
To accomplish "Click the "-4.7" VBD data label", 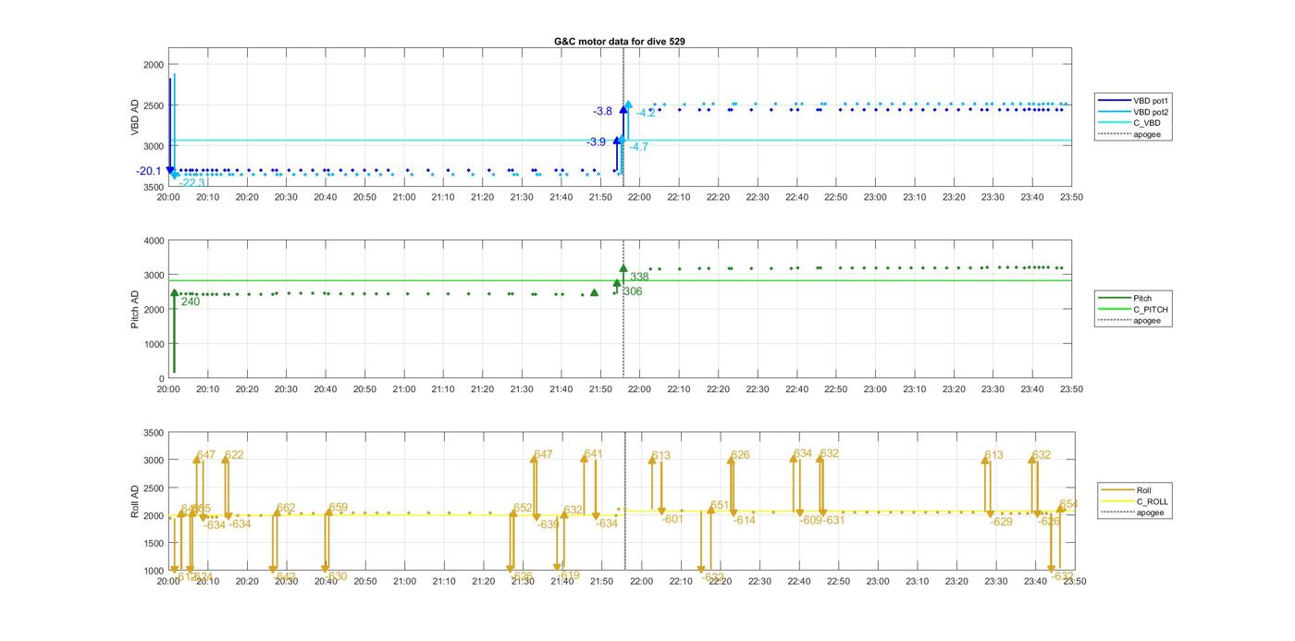I will point(638,147).
